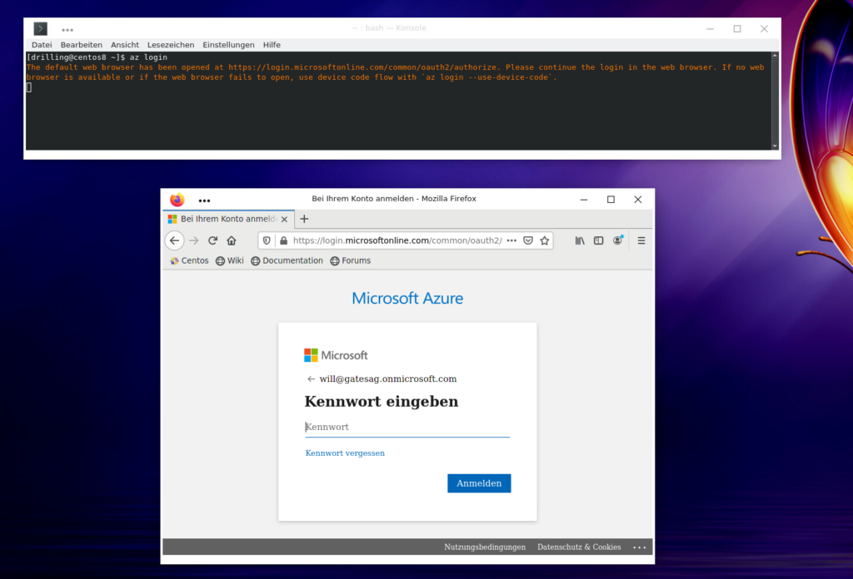Click the Microsoft logo on login card

(x=336, y=355)
